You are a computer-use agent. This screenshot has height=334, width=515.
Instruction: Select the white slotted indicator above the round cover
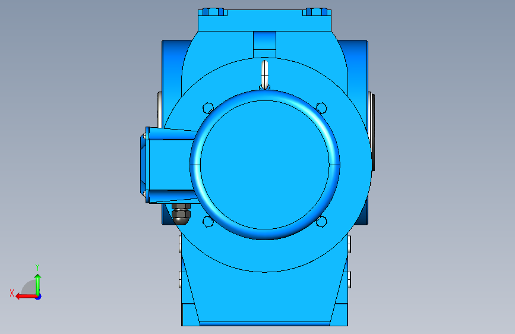coord(264,74)
